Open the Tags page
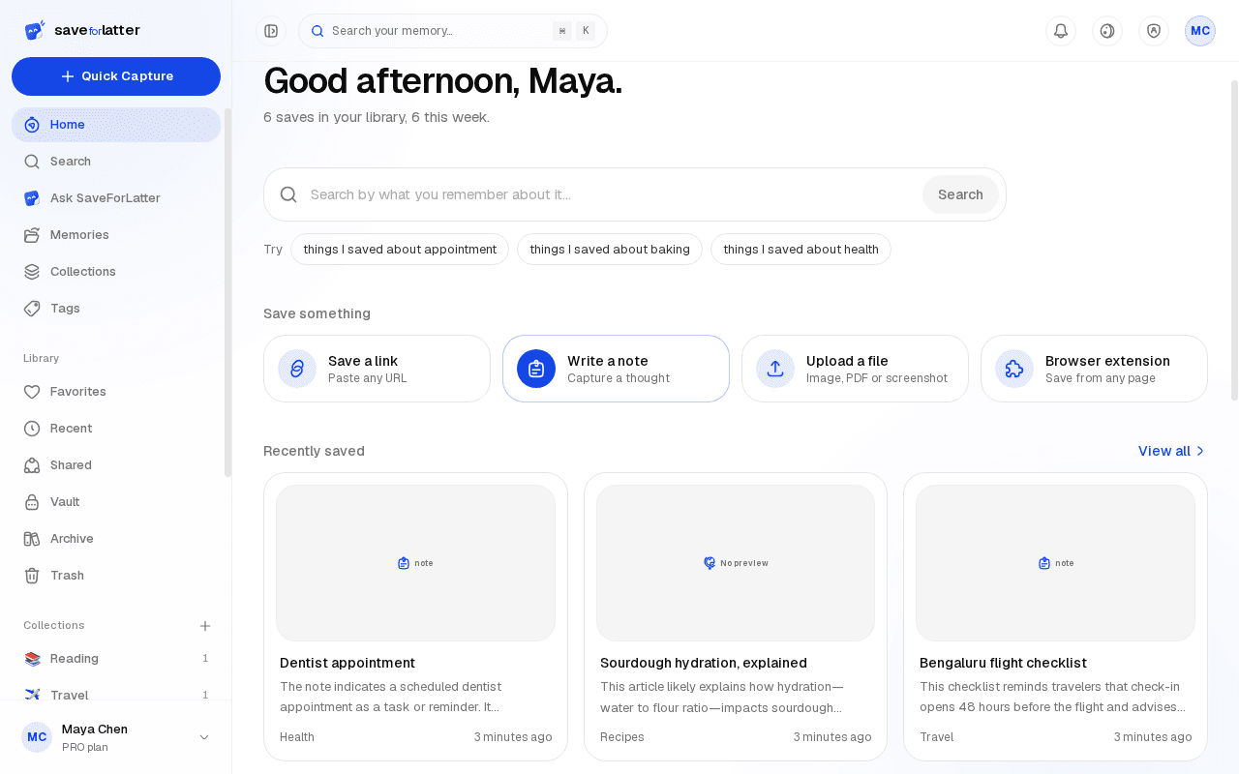Screen dimensions: 1239x774 tap(116, 309)
